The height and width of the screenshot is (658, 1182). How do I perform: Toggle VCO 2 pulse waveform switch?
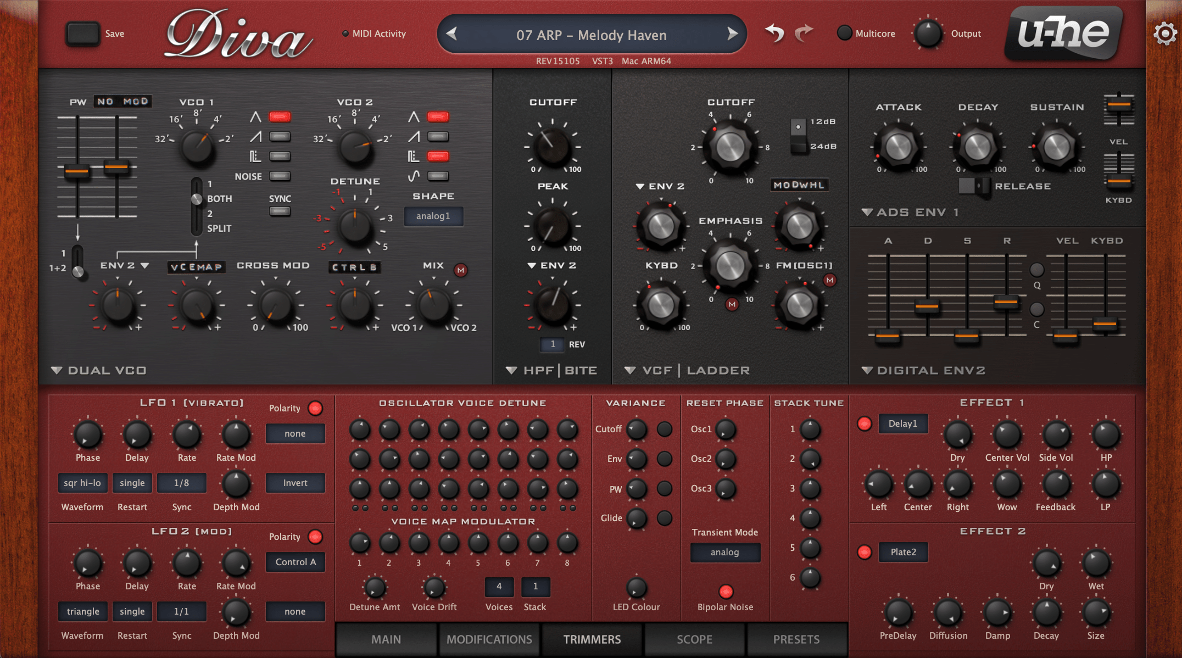click(438, 157)
